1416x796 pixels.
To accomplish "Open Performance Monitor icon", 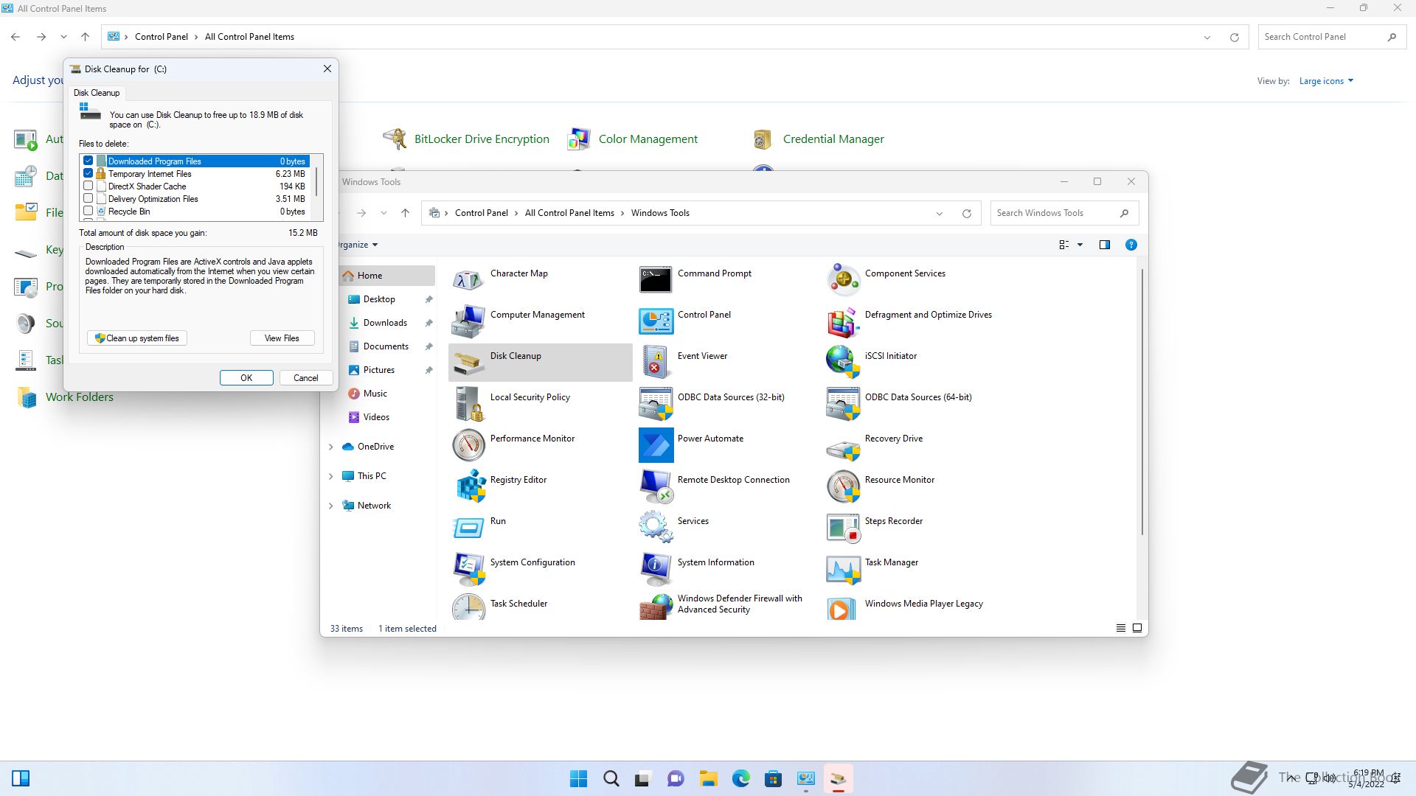I will click(x=468, y=445).
